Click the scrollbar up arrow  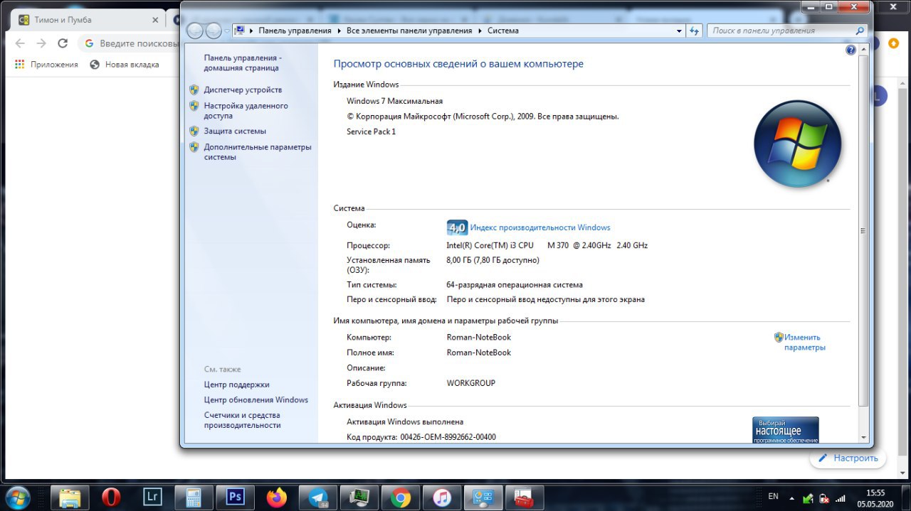coord(863,50)
